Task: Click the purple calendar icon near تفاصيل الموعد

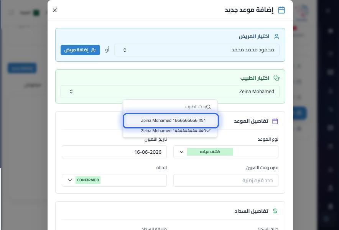Action: click(x=275, y=121)
